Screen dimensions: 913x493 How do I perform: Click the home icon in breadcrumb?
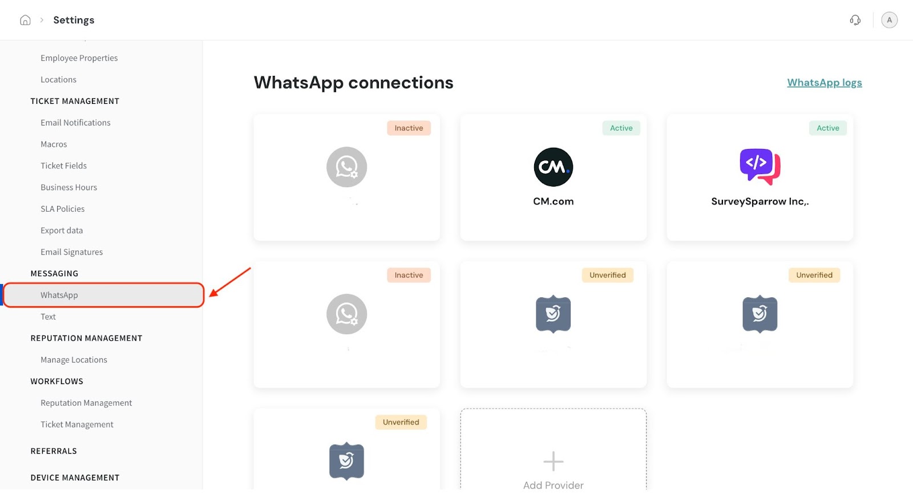pyautogui.click(x=25, y=21)
